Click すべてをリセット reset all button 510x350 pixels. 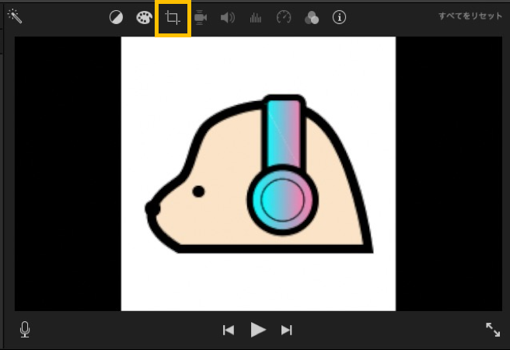click(x=470, y=16)
